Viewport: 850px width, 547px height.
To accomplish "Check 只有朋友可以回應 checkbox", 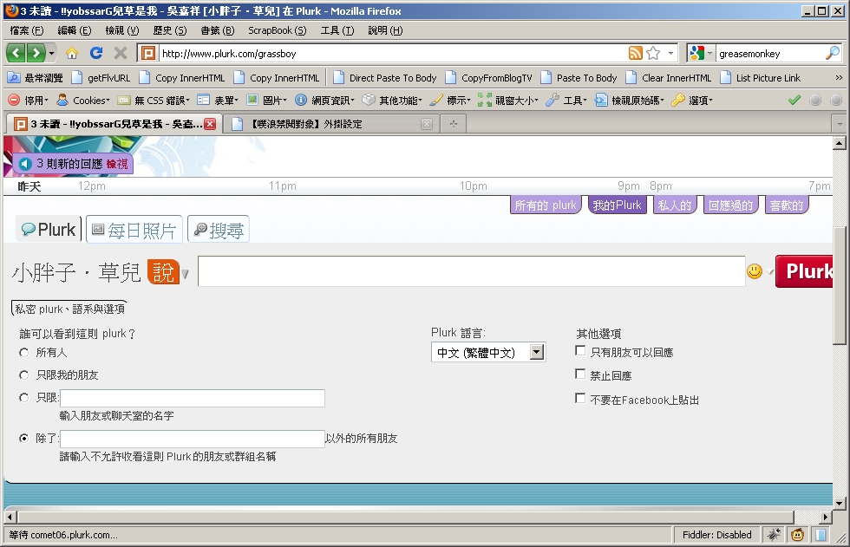I will pos(581,351).
